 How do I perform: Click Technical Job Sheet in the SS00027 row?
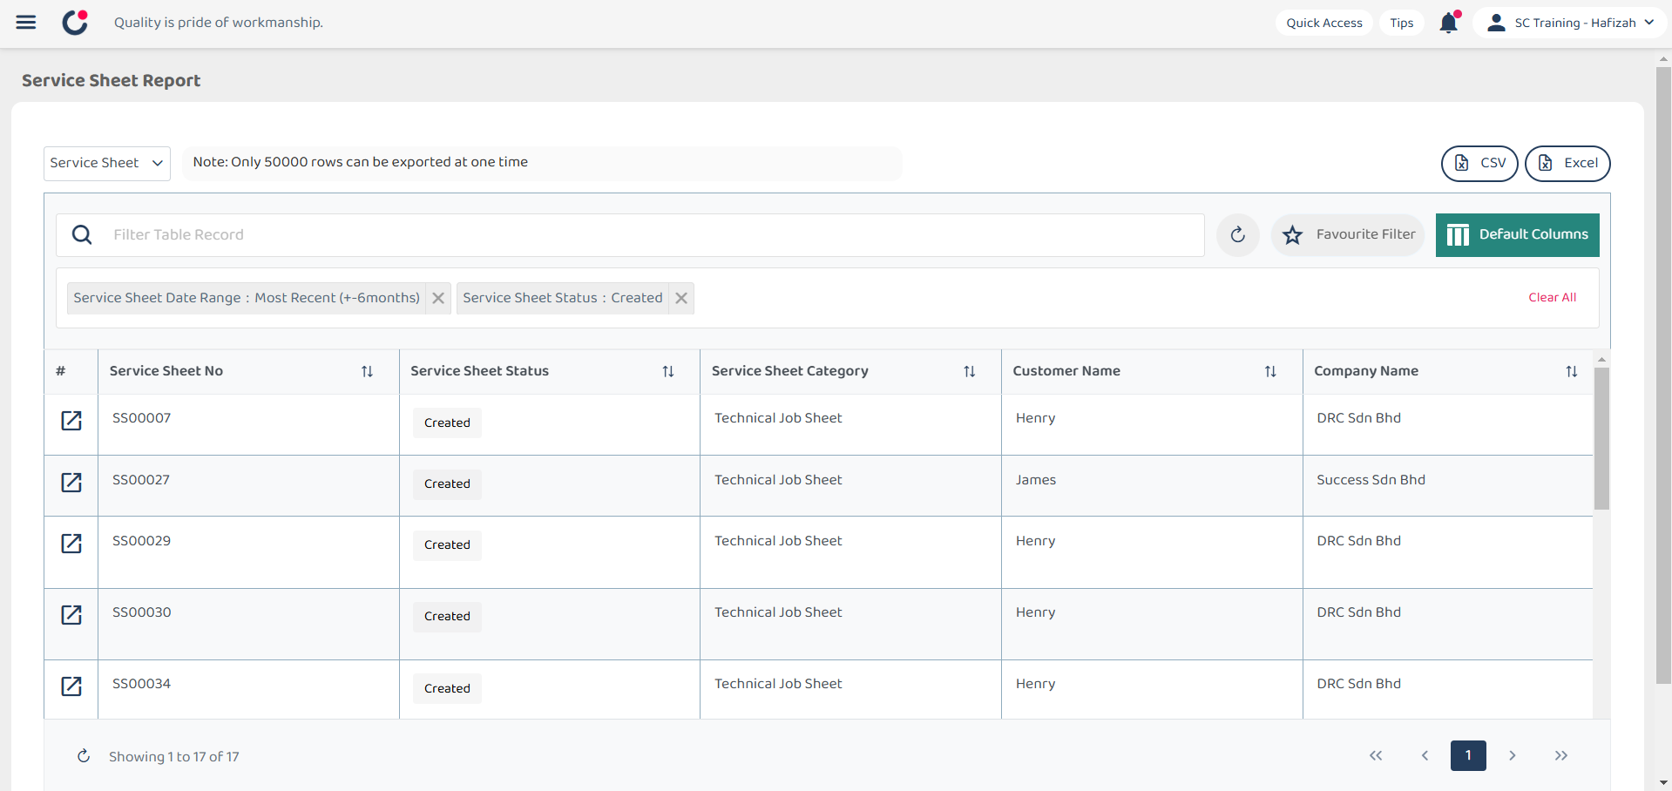tap(778, 480)
